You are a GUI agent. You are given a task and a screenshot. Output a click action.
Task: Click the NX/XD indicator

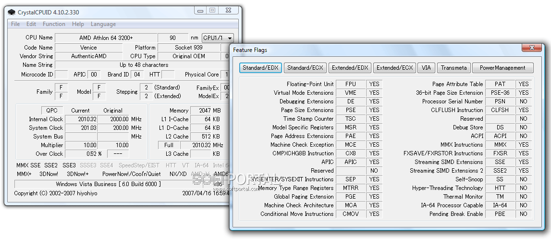pos(178,174)
